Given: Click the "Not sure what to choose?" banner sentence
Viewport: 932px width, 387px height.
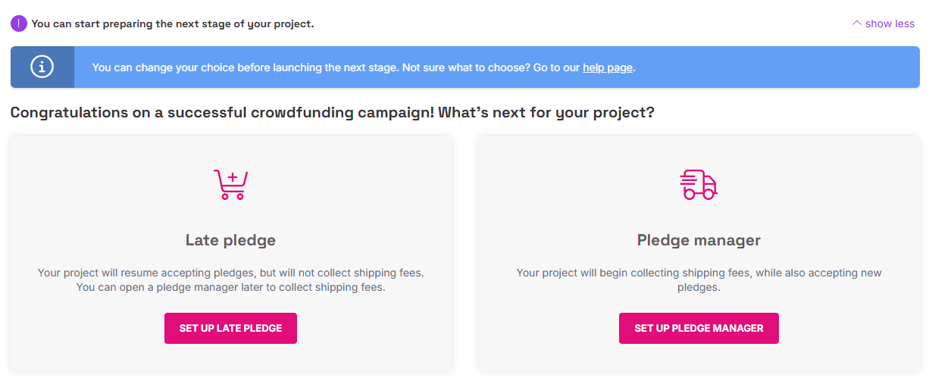Looking at the screenshot, I should click(466, 67).
